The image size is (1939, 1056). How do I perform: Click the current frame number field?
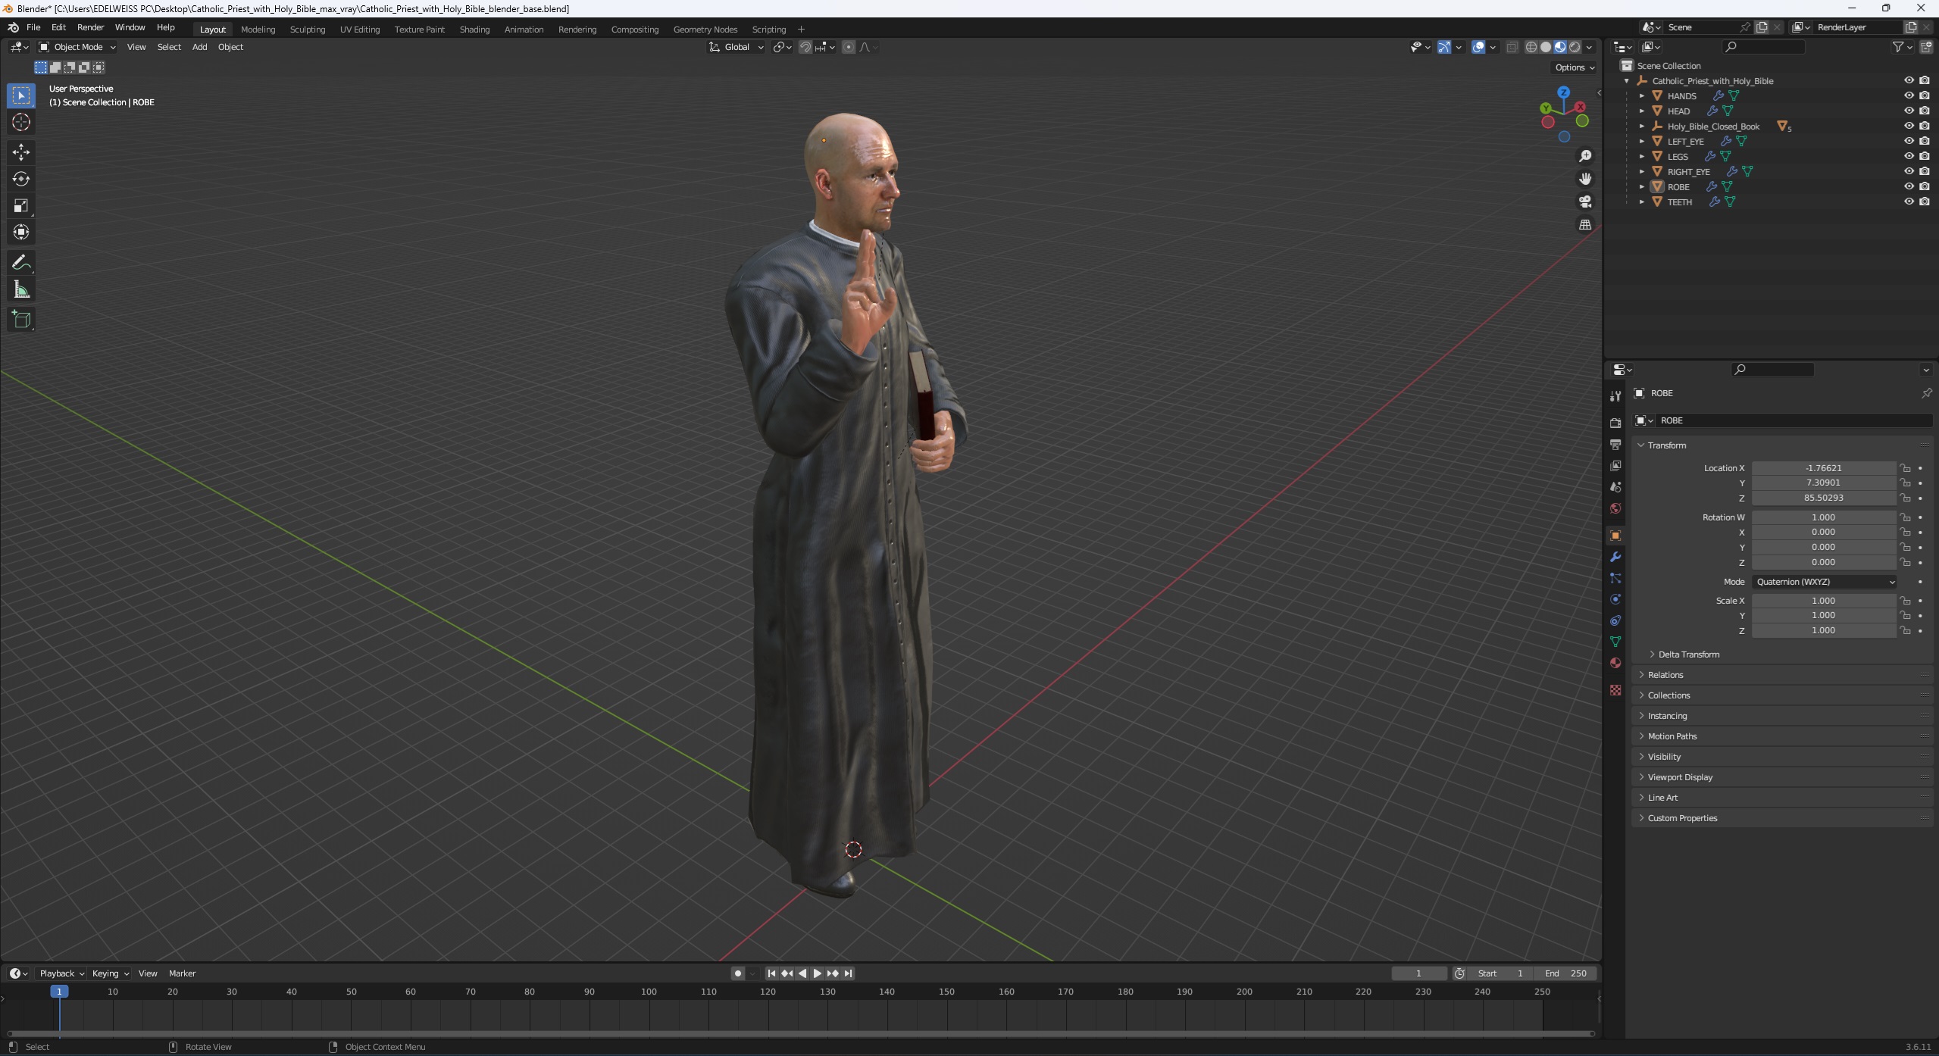click(x=1418, y=973)
